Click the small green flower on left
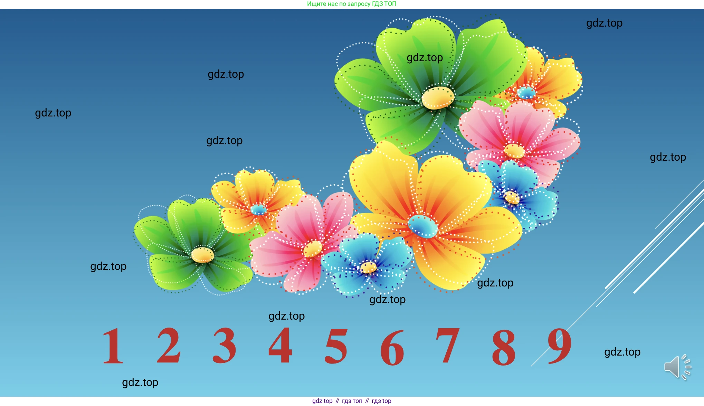 (202, 255)
